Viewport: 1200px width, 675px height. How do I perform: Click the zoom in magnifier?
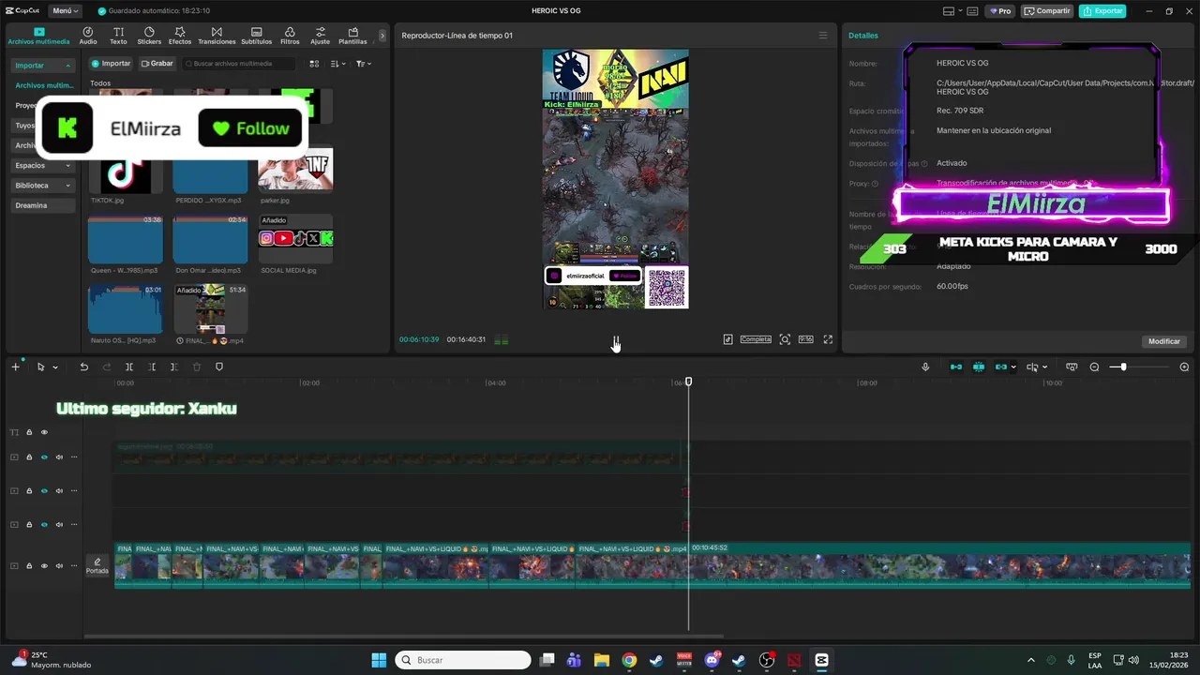(1184, 367)
